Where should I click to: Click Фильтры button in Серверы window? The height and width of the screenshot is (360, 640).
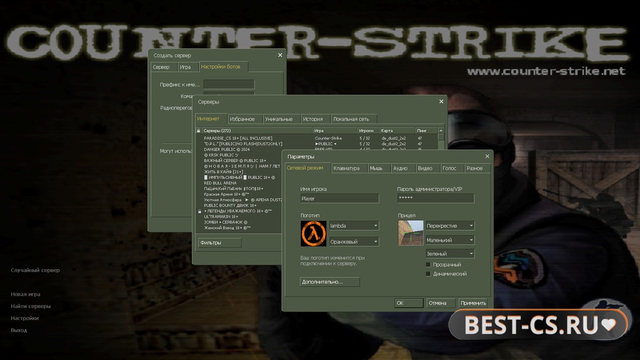coord(220,242)
